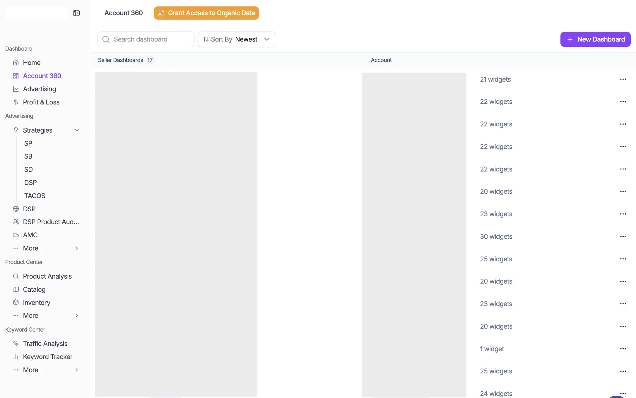Open the SD strategy item
The width and height of the screenshot is (636, 398).
[x=28, y=169]
